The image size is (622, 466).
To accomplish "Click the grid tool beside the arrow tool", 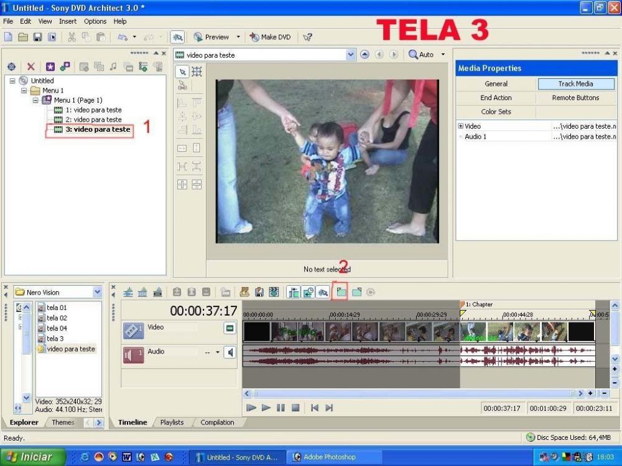I will tap(197, 71).
